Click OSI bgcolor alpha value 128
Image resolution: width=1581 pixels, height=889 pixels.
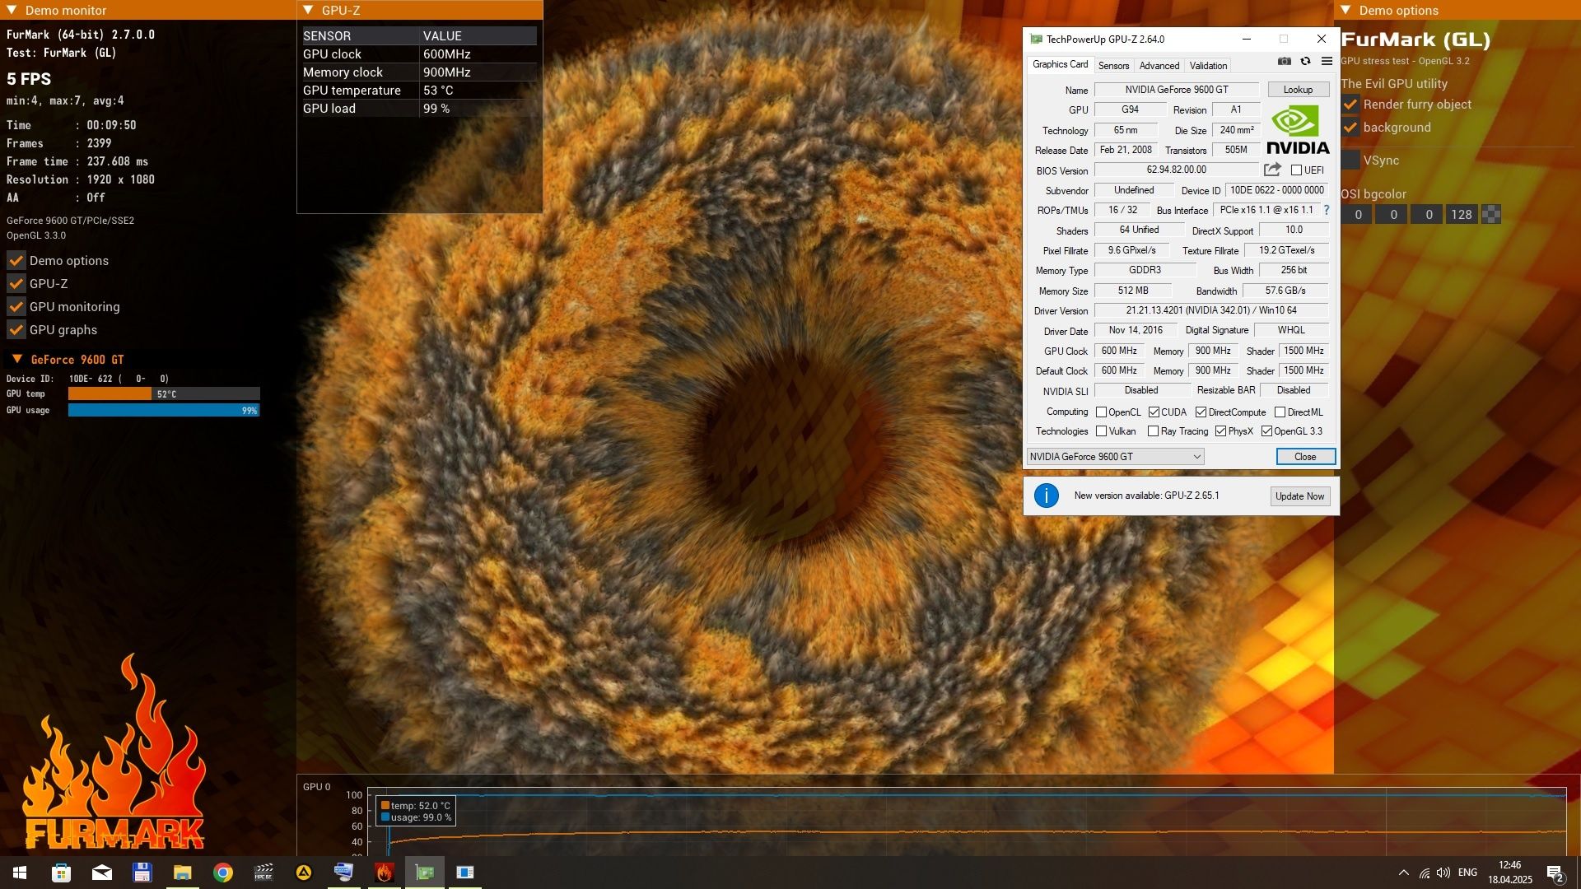point(1462,215)
